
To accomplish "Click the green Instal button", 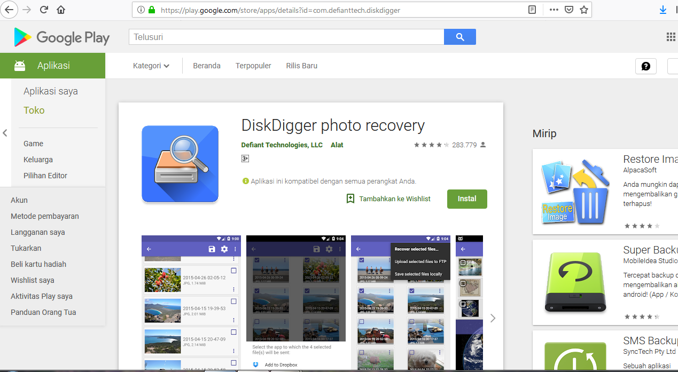I will coord(467,199).
